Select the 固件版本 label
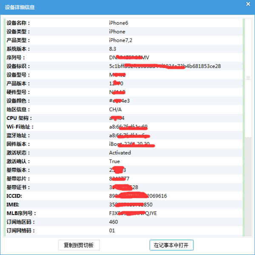 pyautogui.click(x=18, y=144)
